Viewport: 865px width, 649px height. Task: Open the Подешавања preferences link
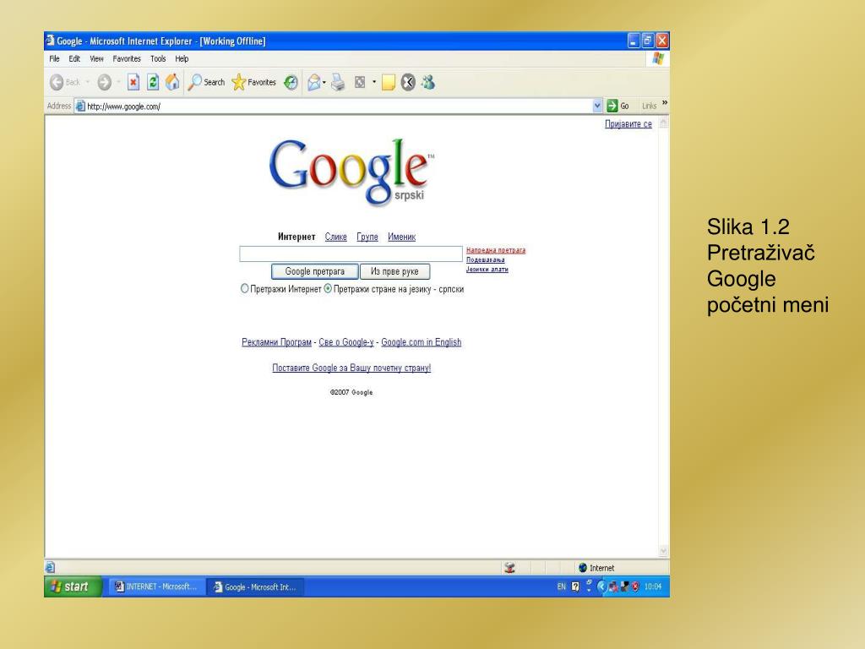point(486,260)
